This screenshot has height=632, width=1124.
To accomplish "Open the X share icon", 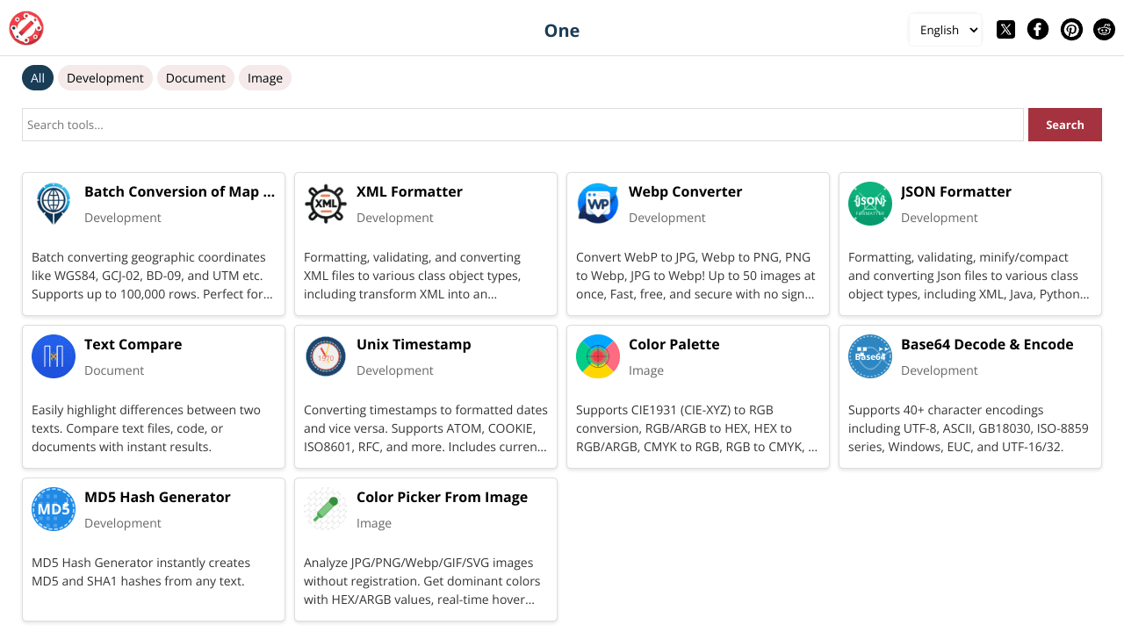I will click(1005, 29).
